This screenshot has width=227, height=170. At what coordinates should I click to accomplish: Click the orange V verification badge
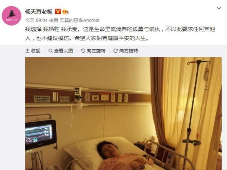[x=58, y=12]
